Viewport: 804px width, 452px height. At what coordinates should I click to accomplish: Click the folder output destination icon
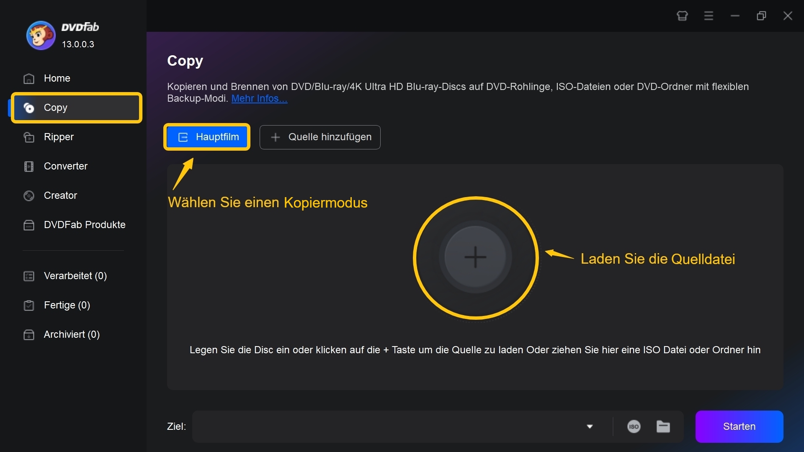point(663,426)
